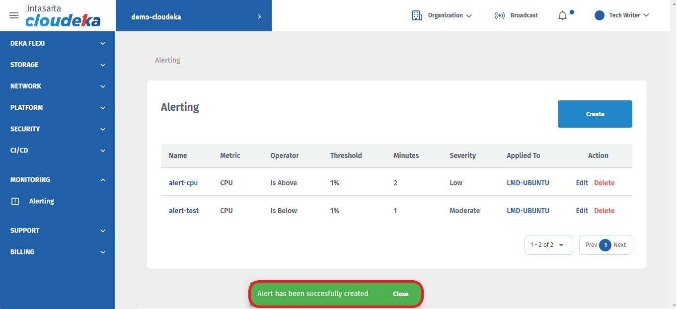Viewport: 677px width, 309px height.
Task: Delete the alert-cpu alert
Action: pyautogui.click(x=604, y=183)
